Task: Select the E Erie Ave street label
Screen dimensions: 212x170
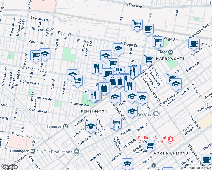Action: (x=134, y=5)
